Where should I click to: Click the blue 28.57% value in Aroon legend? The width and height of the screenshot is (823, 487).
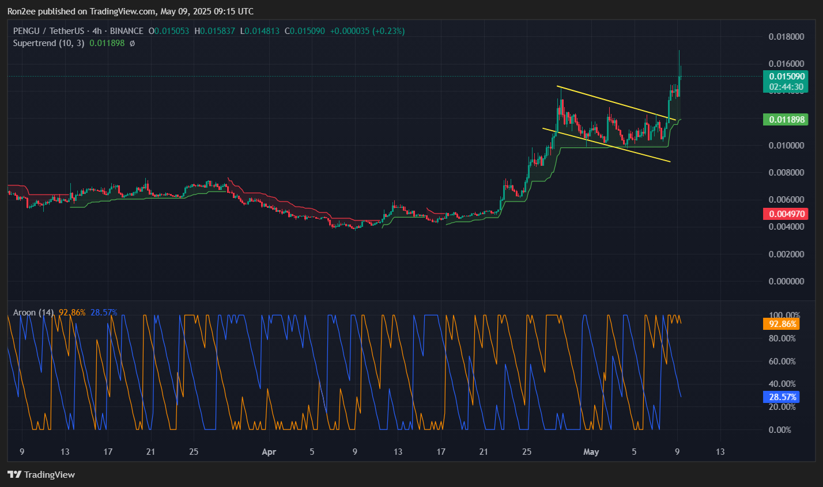pyautogui.click(x=104, y=313)
